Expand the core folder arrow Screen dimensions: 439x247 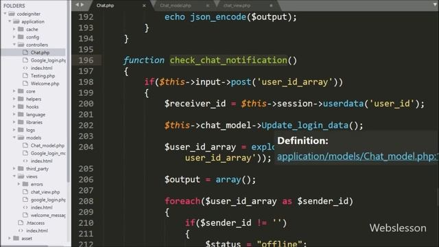[14, 91]
